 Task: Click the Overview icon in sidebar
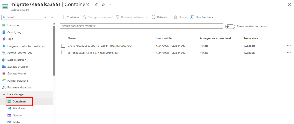coord(4,25)
